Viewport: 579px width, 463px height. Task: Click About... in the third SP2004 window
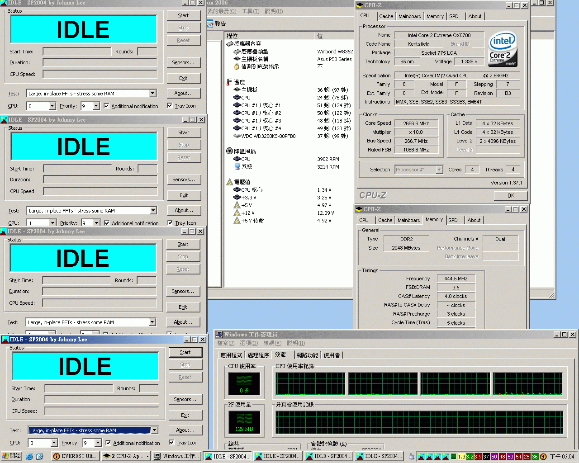click(183, 322)
